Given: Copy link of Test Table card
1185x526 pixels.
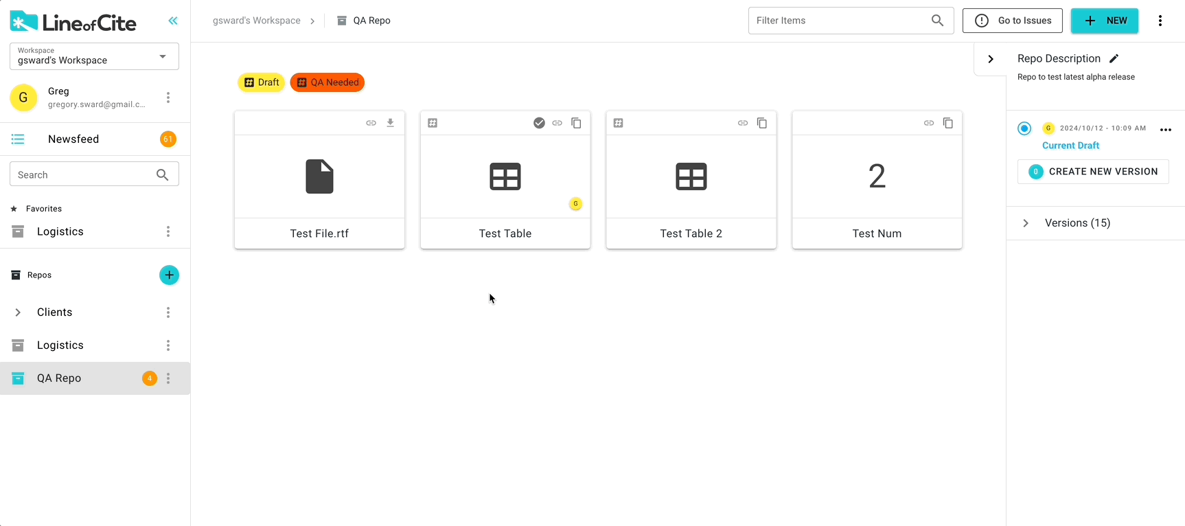Looking at the screenshot, I should pos(557,123).
